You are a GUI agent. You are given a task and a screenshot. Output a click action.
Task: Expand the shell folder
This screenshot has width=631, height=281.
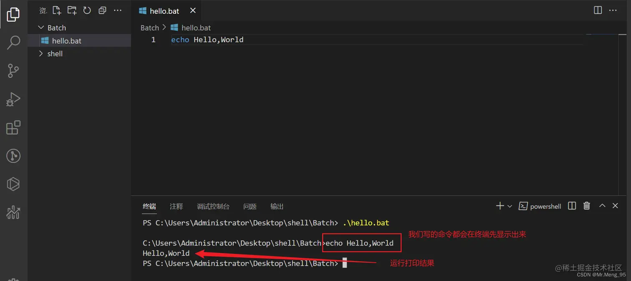click(79, 53)
